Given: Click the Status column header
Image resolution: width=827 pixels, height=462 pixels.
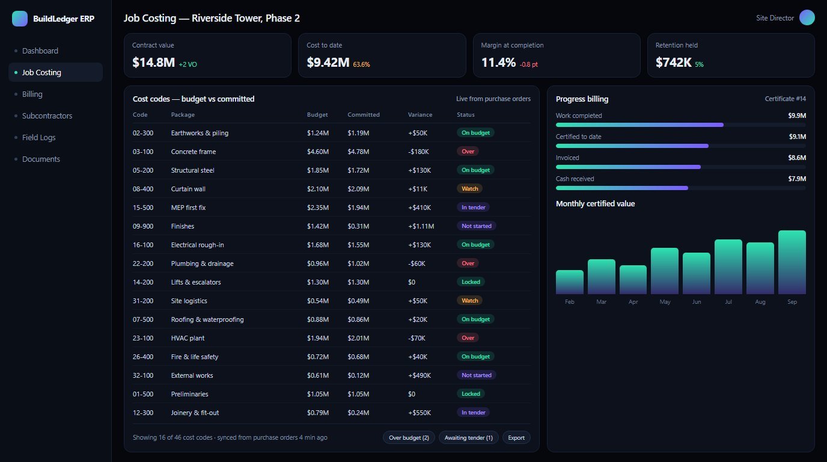Looking at the screenshot, I should point(466,115).
